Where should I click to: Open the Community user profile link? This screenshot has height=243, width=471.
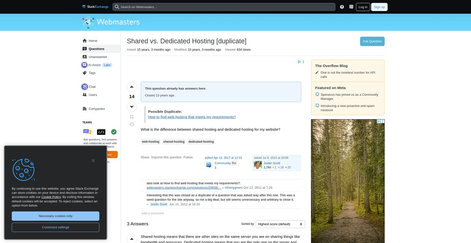click(223, 163)
